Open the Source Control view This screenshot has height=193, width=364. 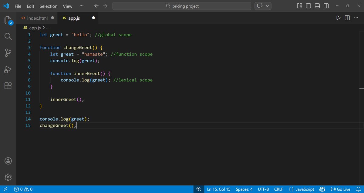click(8, 53)
